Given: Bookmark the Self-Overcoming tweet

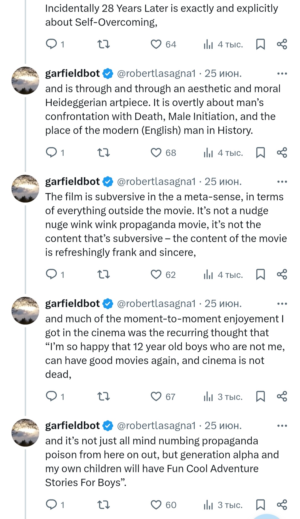Looking at the screenshot, I should pyautogui.click(x=260, y=44).
